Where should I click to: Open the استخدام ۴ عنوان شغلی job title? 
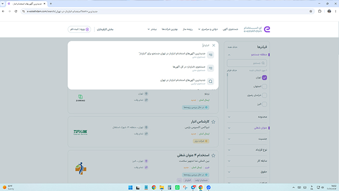(x=193, y=155)
